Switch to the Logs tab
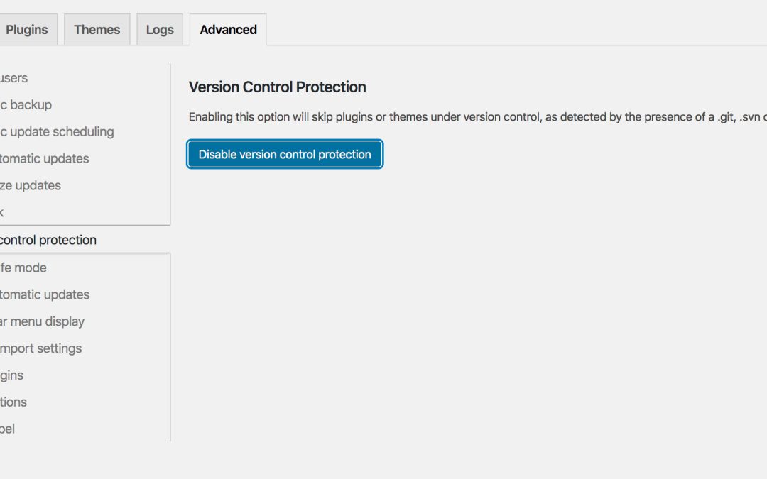Screen dimensions: 767x479 [x=160, y=29]
